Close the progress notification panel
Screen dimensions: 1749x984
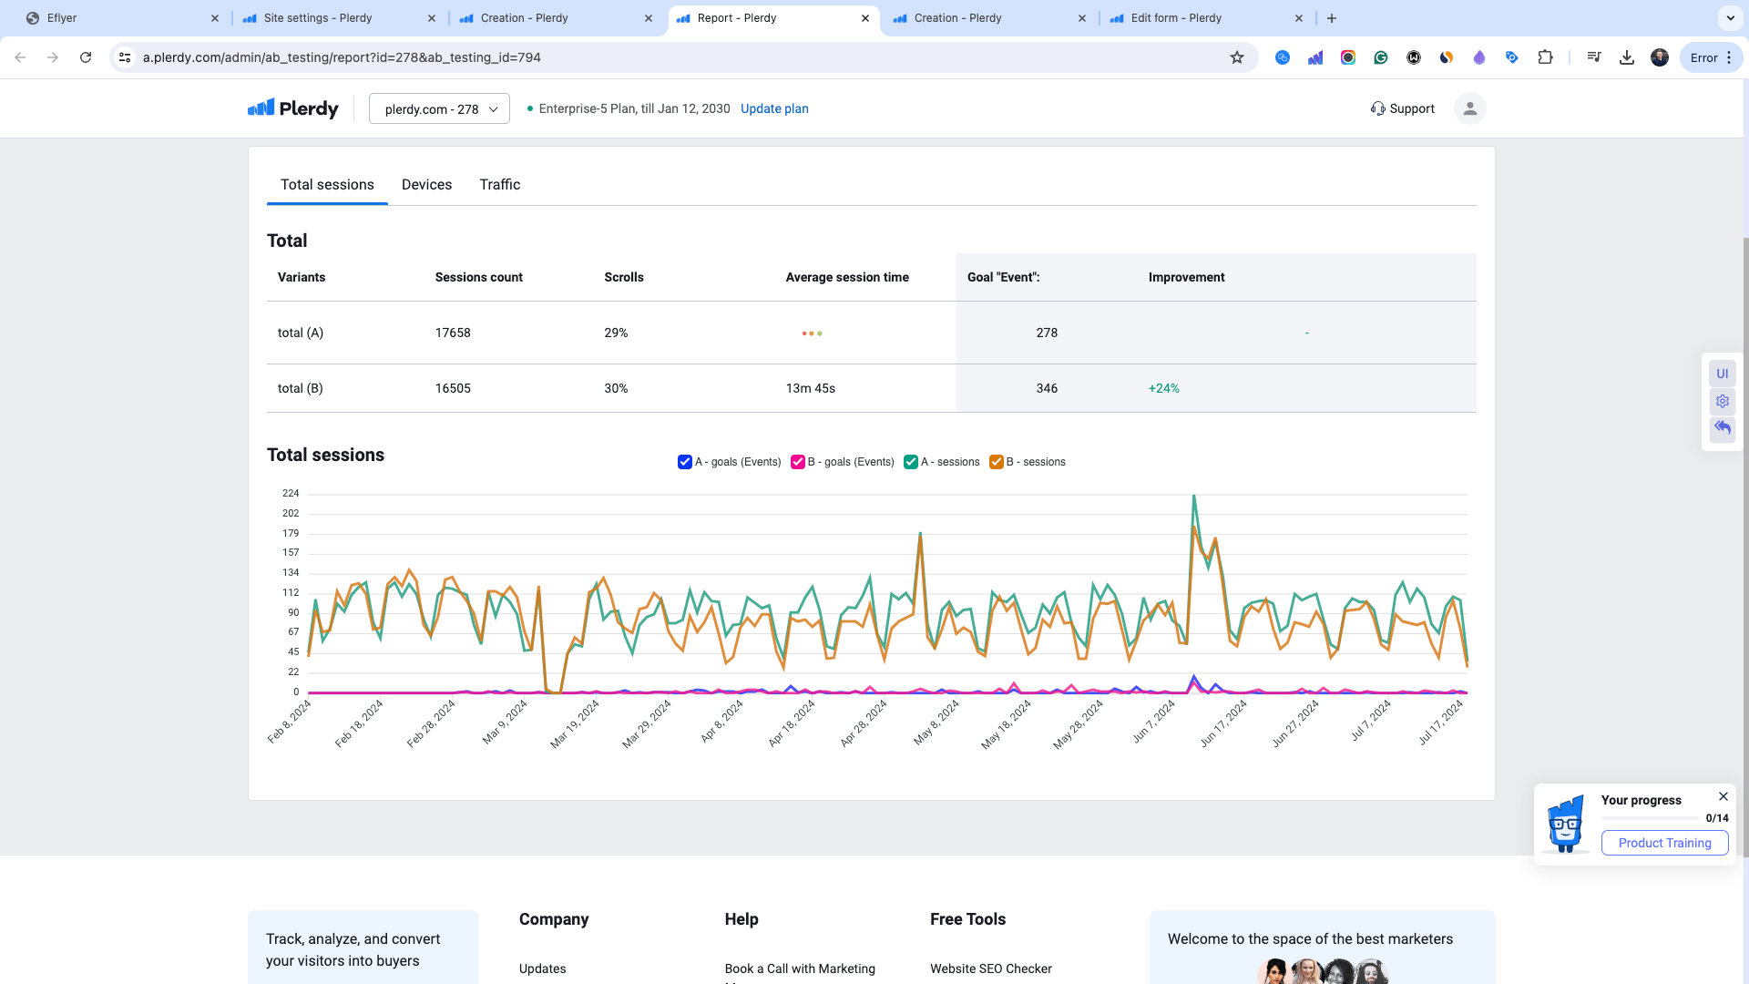(x=1723, y=796)
